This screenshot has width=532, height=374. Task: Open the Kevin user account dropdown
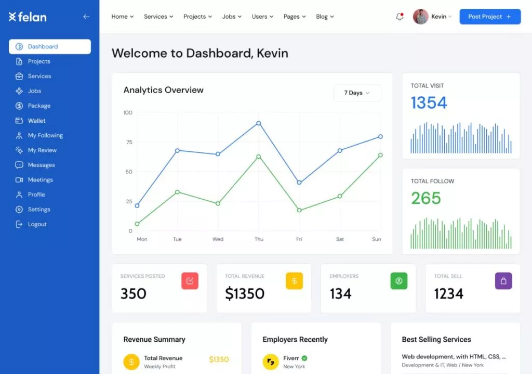[x=441, y=17]
